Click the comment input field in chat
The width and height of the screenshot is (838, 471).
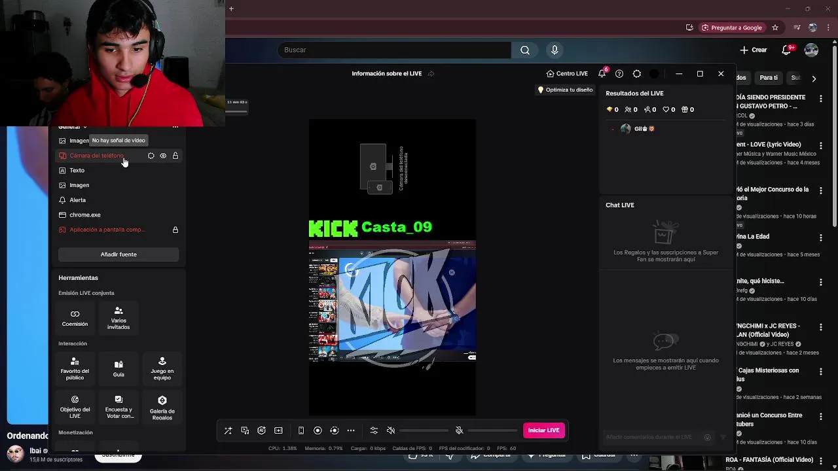(657, 437)
